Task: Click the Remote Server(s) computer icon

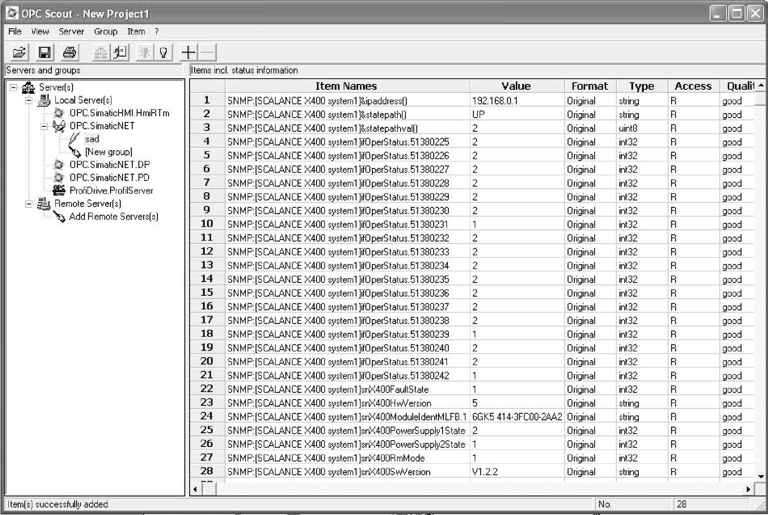Action: click(44, 204)
